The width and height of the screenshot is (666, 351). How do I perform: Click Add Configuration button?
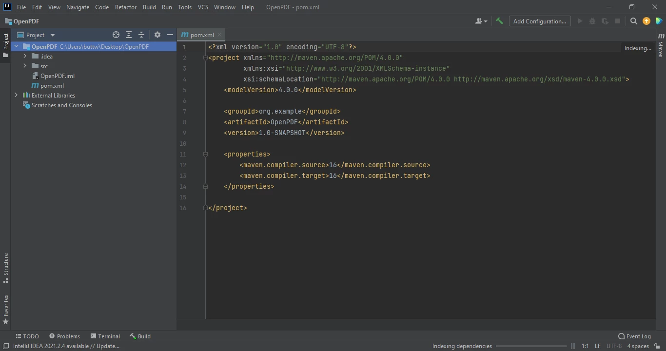pos(539,21)
